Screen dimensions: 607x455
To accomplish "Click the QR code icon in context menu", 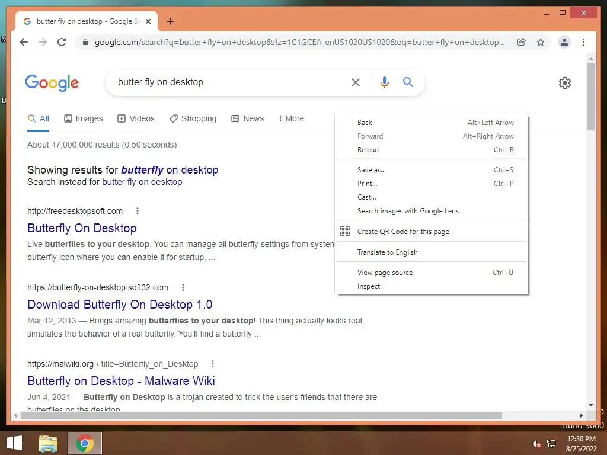I will [x=345, y=232].
